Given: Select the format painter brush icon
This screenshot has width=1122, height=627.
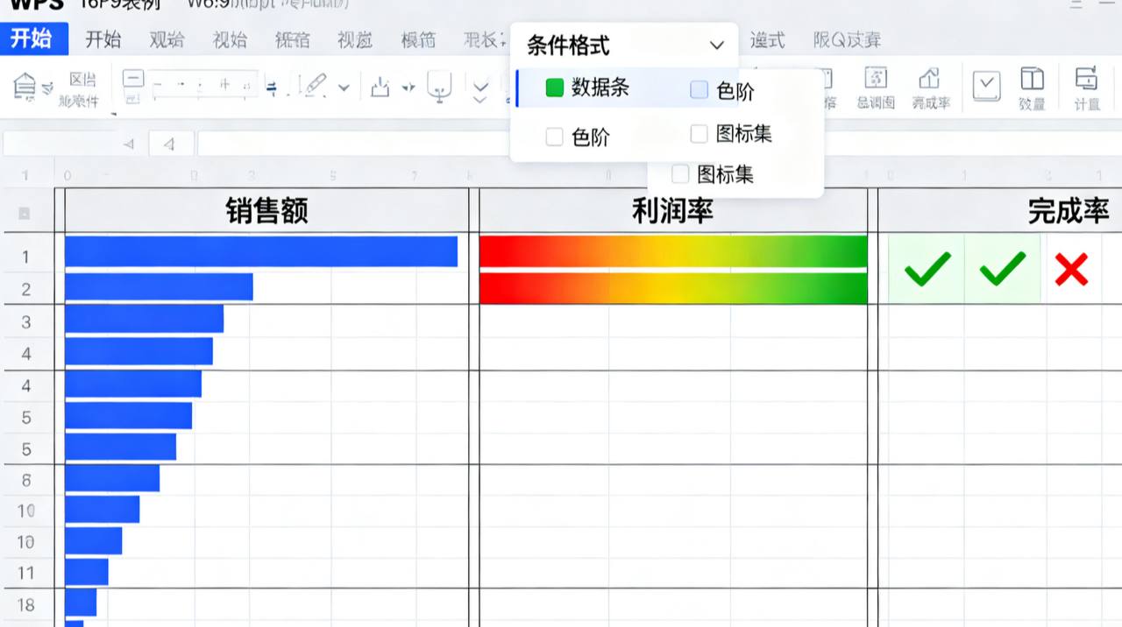Looking at the screenshot, I should [316, 85].
